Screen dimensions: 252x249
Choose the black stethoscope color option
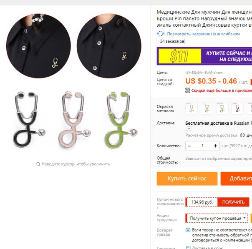point(238,108)
